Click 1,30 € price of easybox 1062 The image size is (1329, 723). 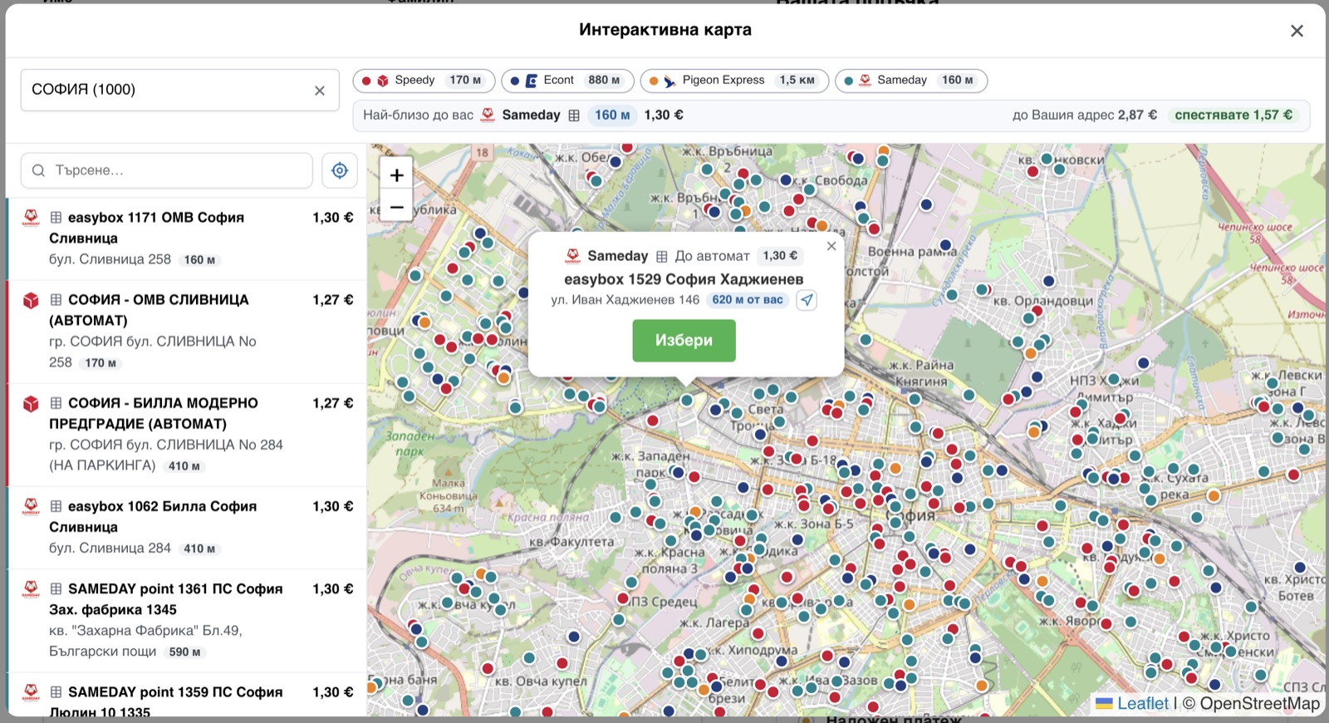pos(333,506)
